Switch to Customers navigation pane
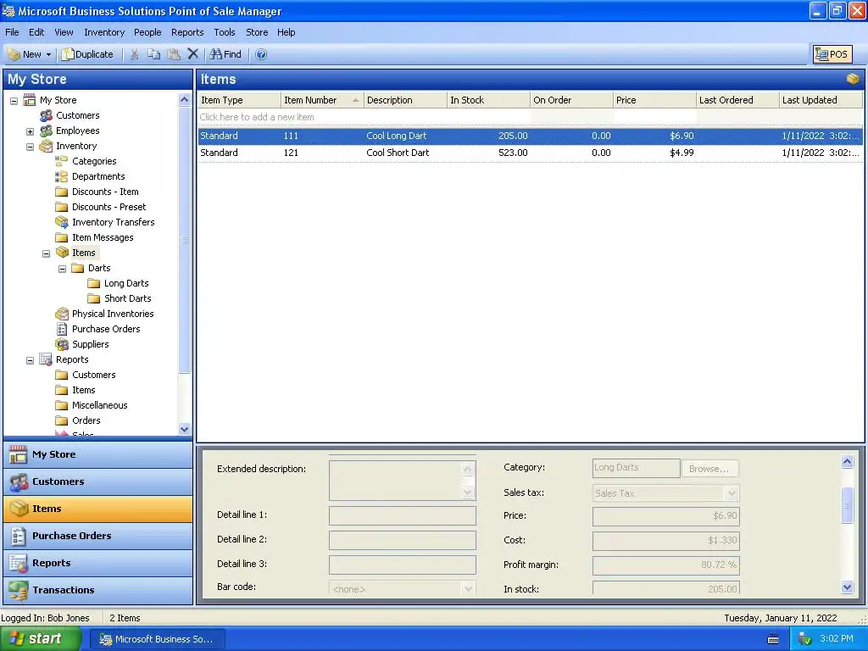This screenshot has width=868, height=651. pyautogui.click(x=98, y=481)
